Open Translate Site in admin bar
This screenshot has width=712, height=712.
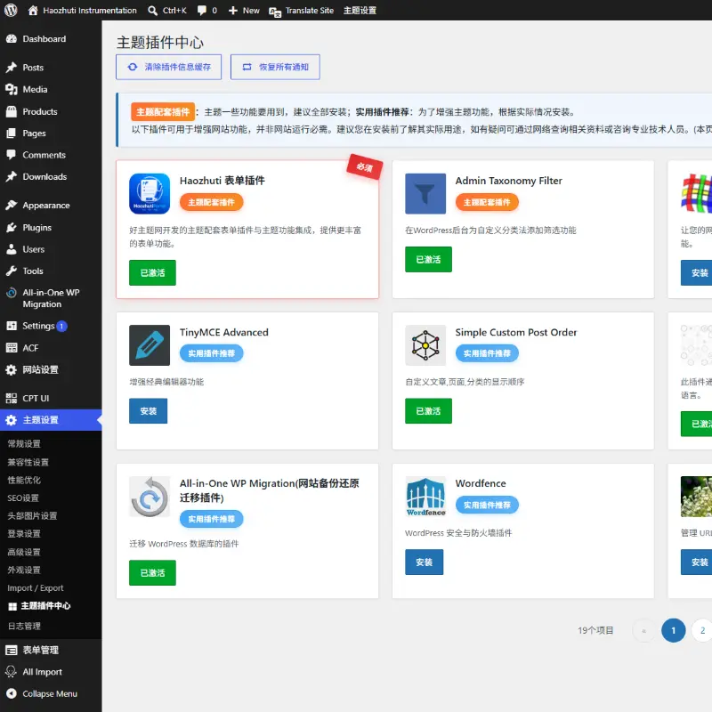(301, 10)
